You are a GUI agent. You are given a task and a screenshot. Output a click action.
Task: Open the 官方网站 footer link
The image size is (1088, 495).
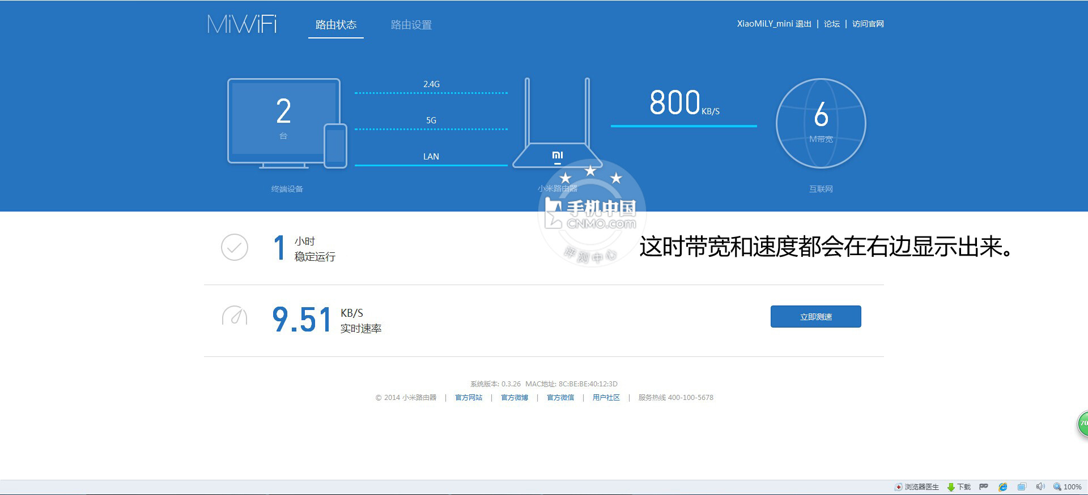click(469, 398)
